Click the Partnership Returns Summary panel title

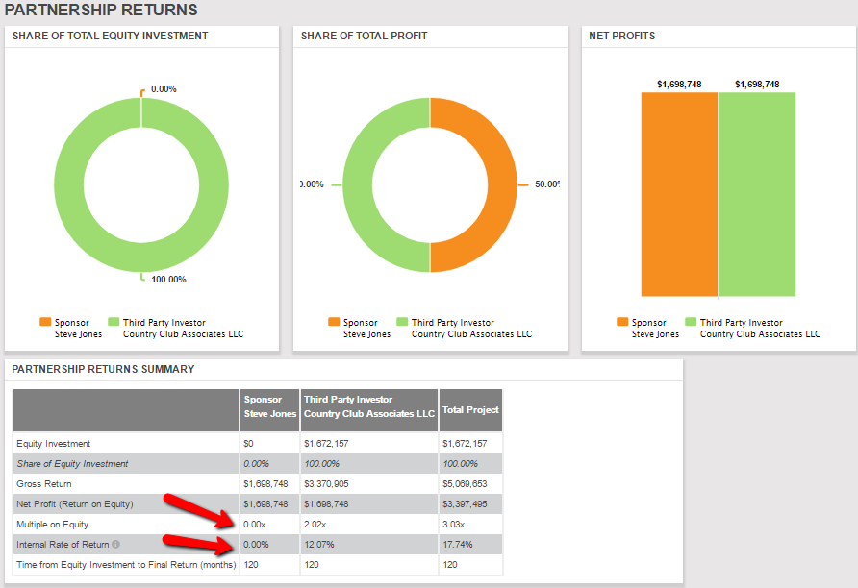point(103,369)
